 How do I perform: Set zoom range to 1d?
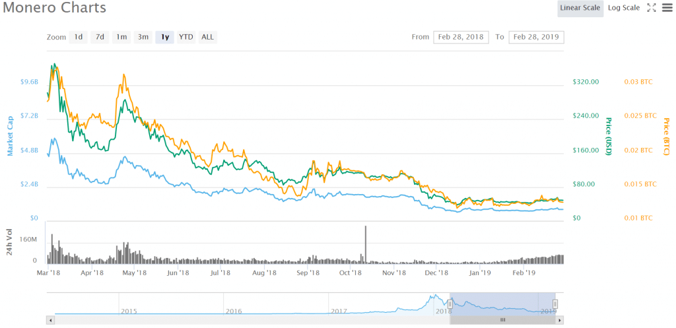click(78, 37)
